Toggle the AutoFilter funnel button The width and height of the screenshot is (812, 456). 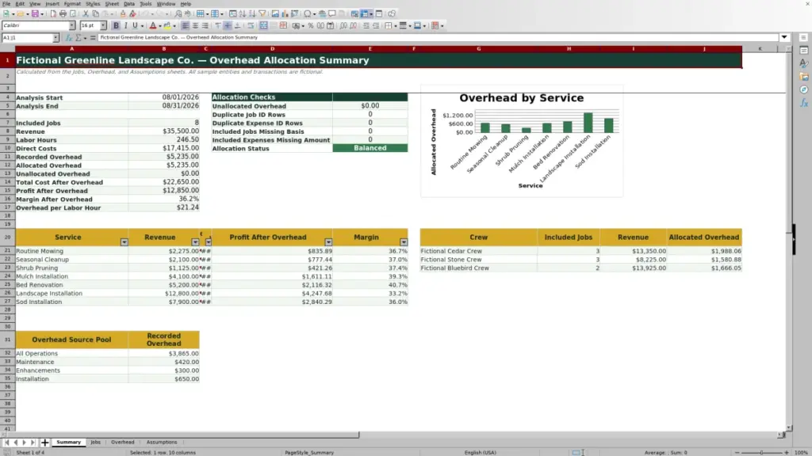click(x=262, y=13)
